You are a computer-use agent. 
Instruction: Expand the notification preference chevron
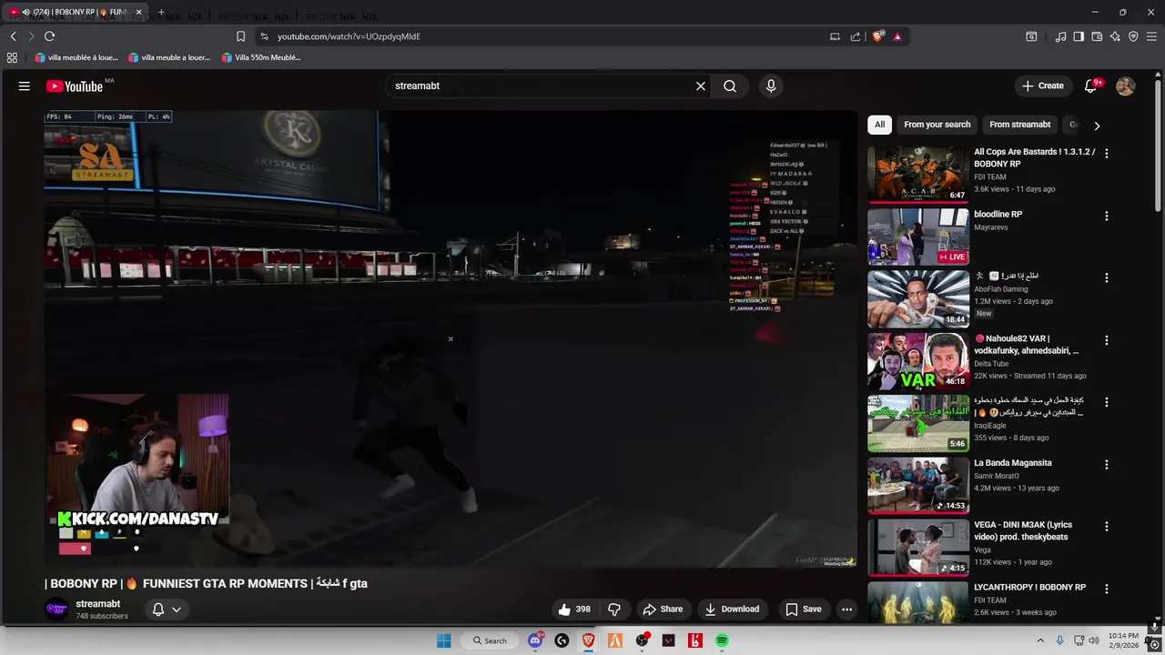pos(177,610)
